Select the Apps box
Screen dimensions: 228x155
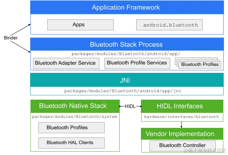(x=80, y=25)
